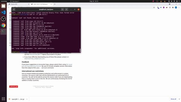Screen dimensions: 181x102
Task: Add a new tab in the terminal window
Action: (14, 9)
